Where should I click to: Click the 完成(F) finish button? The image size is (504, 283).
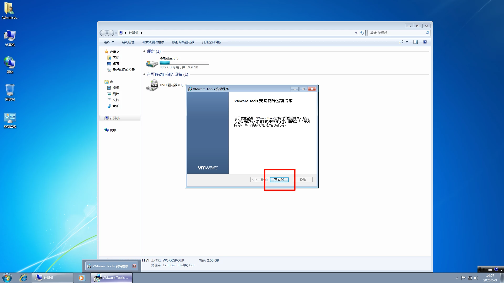point(279,180)
